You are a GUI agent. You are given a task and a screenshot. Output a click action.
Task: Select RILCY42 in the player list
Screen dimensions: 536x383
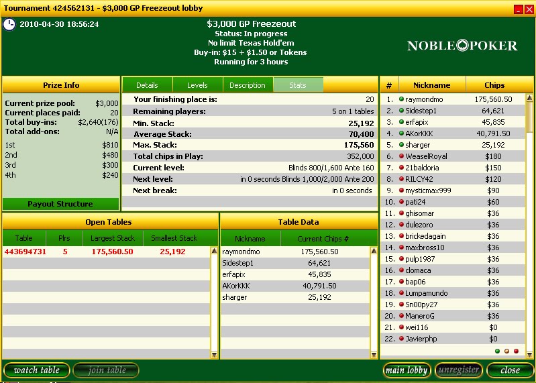click(x=453, y=179)
